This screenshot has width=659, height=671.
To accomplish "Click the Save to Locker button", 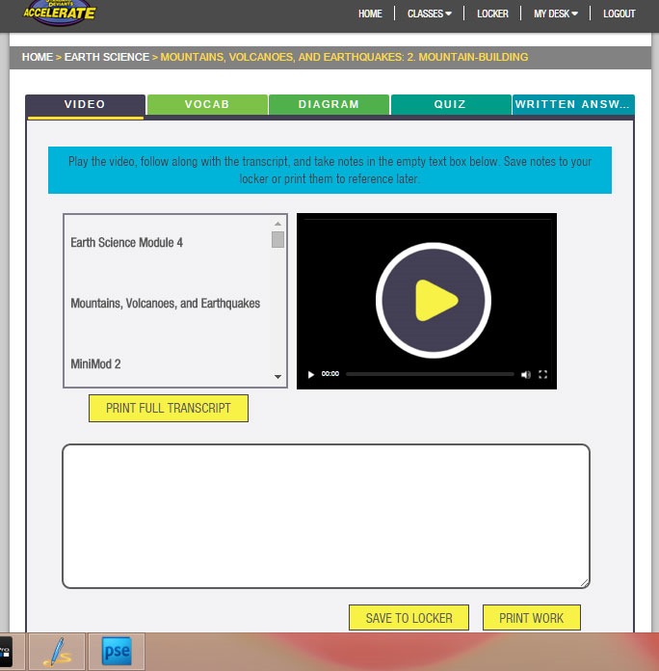I will point(409,618).
